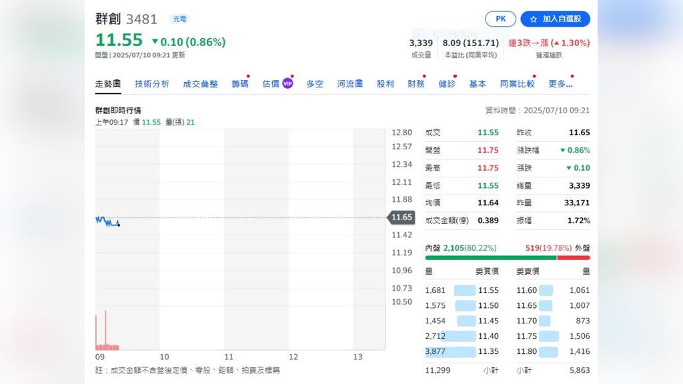This screenshot has height=384, width=683.
Task: Click the VIP badge on the 估價 tab
Action: [288, 83]
